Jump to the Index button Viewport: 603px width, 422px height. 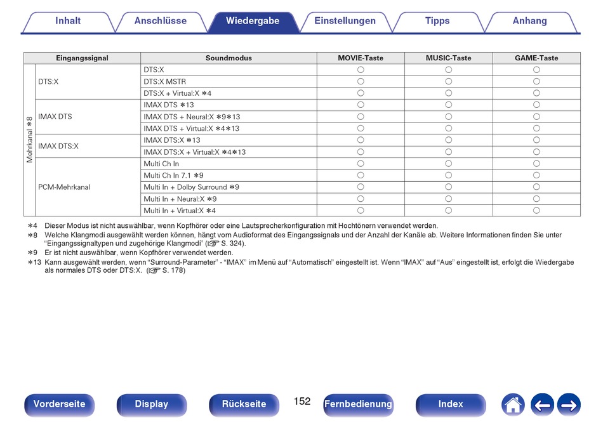point(450,404)
